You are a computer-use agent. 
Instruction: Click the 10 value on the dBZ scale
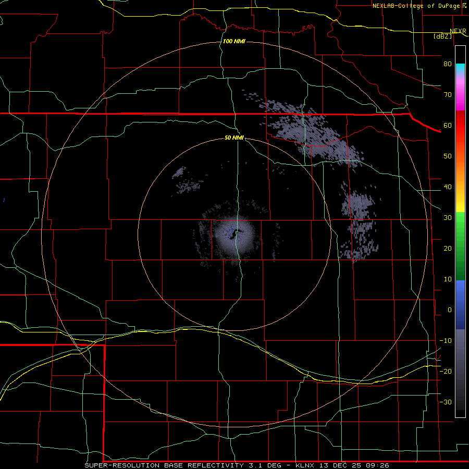click(x=448, y=279)
